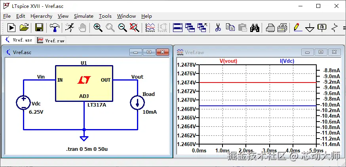Place a ground symbol from the toolbar
The image size is (346, 167).
310,28
